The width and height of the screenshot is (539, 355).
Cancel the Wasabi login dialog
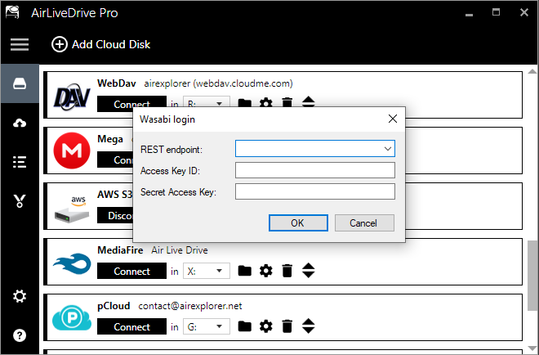pos(364,222)
